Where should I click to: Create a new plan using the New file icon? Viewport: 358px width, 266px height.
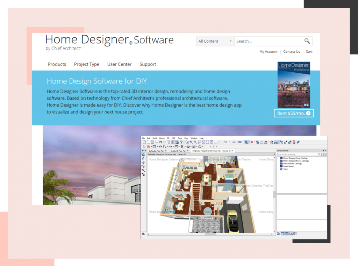[x=144, y=141]
